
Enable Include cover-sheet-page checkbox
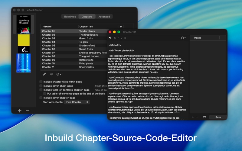click(41, 86)
